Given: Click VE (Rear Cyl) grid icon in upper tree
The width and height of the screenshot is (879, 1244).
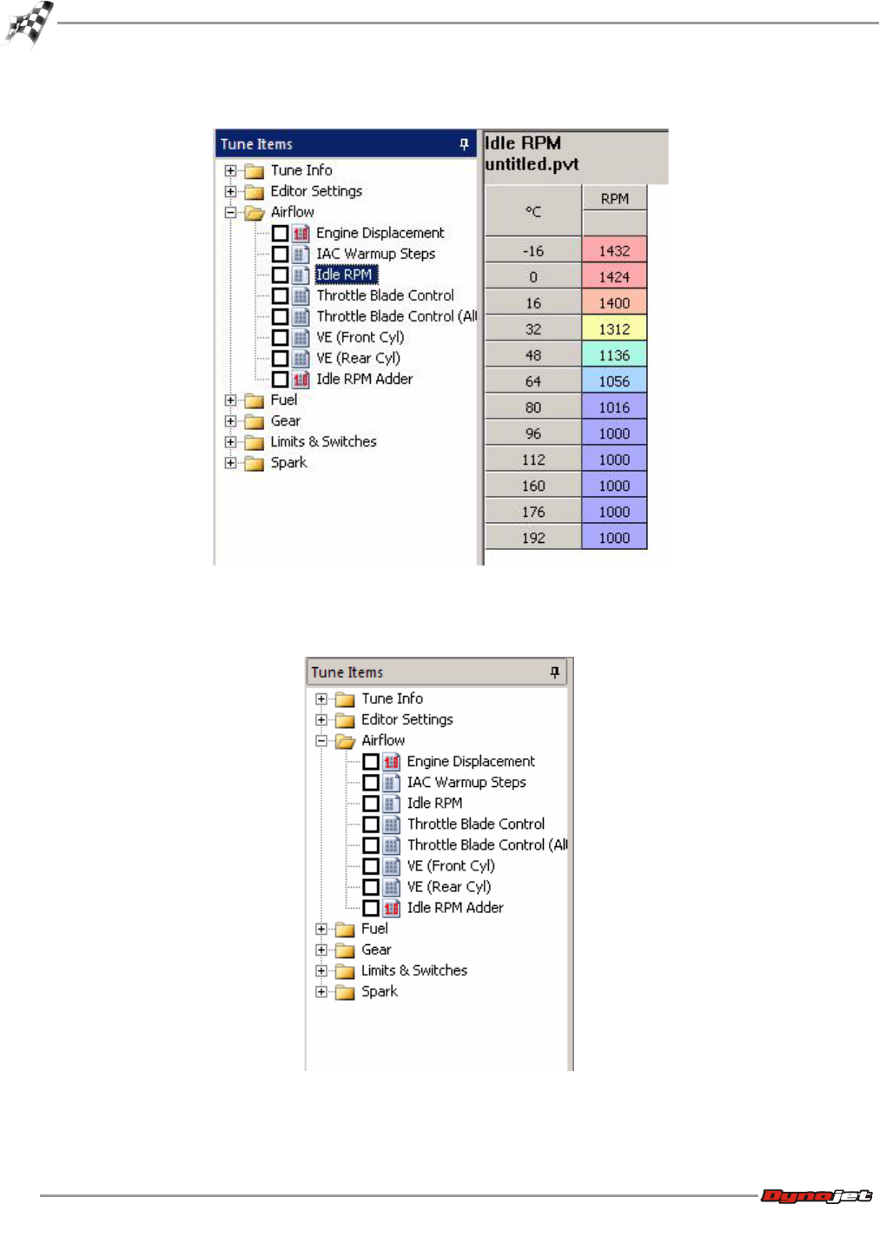Looking at the screenshot, I should 301,358.
